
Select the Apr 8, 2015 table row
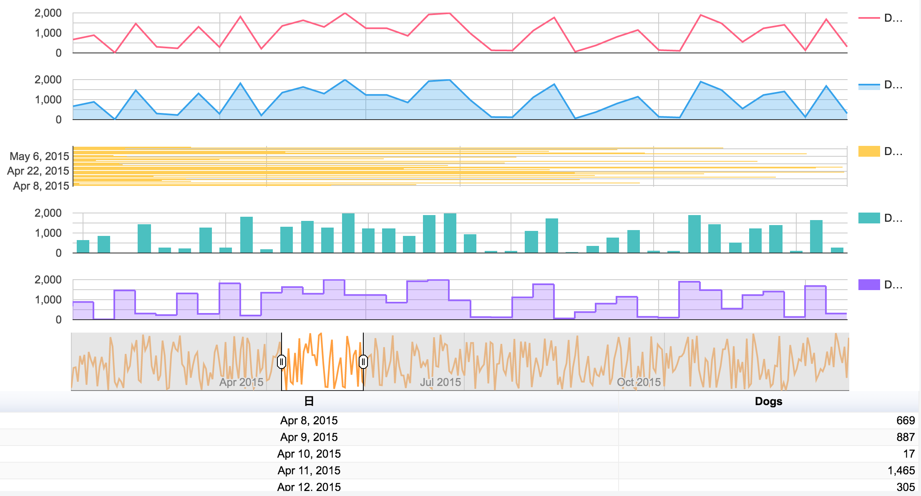coord(309,421)
